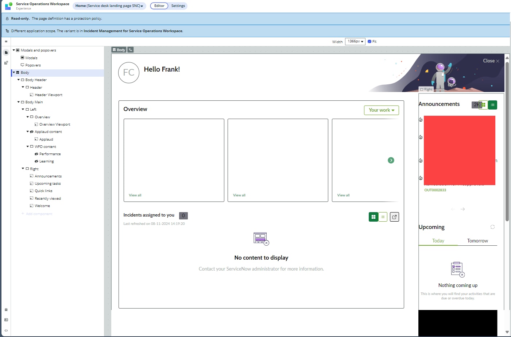
Task: Click Add component in tree
Action: click(37, 214)
